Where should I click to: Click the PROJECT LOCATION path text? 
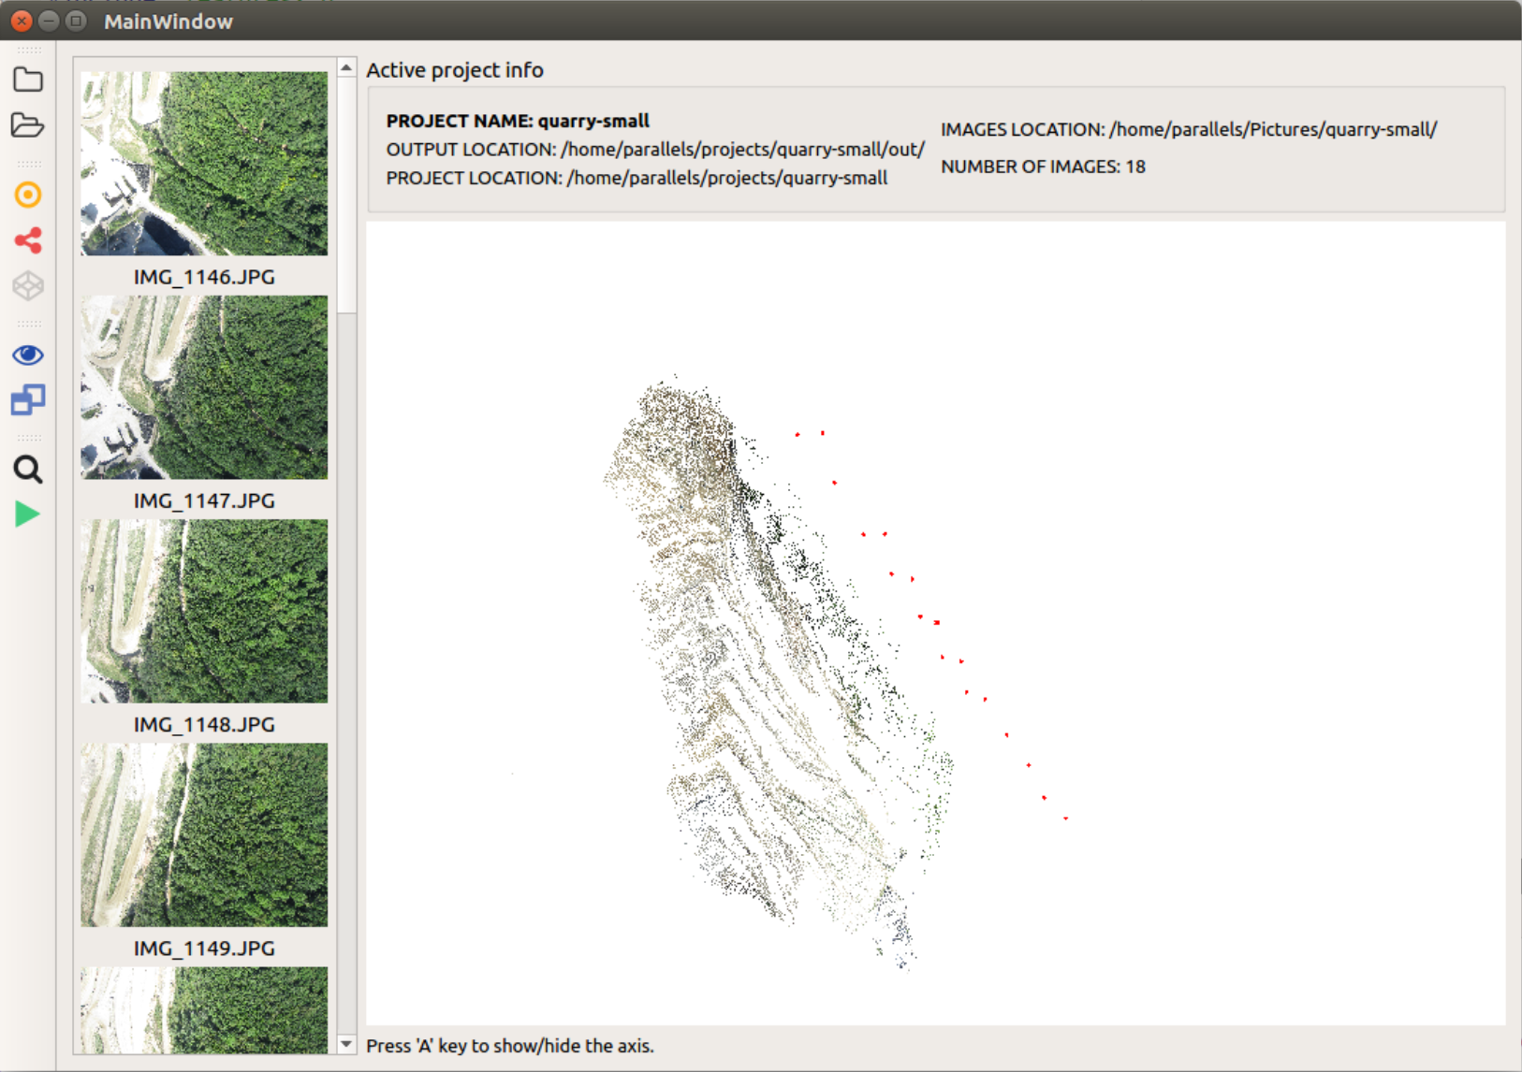637,178
